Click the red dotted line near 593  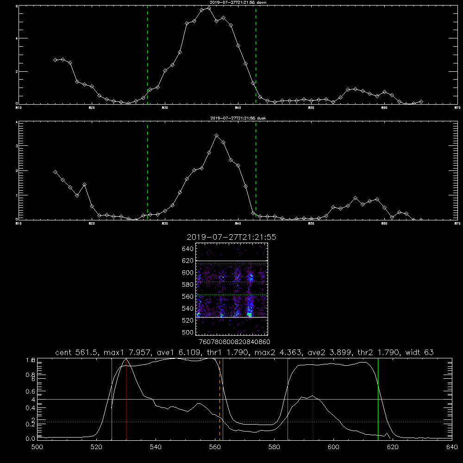point(313,399)
